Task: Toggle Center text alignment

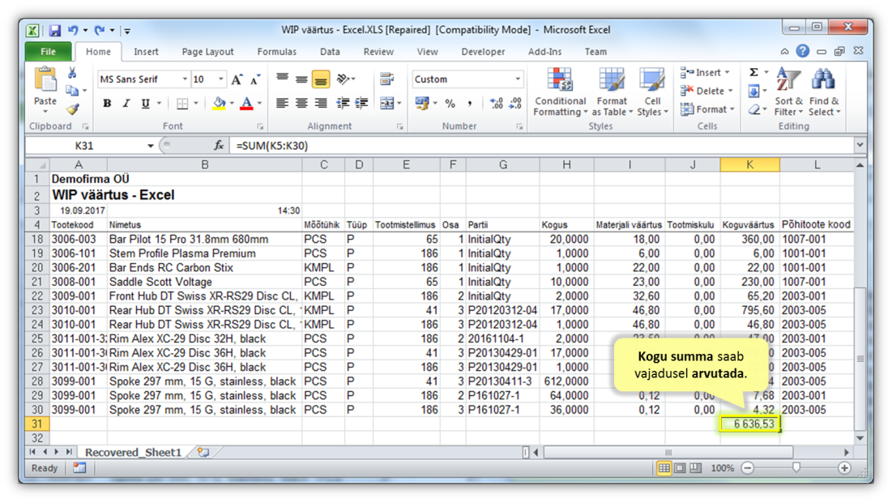Action: click(301, 103)
